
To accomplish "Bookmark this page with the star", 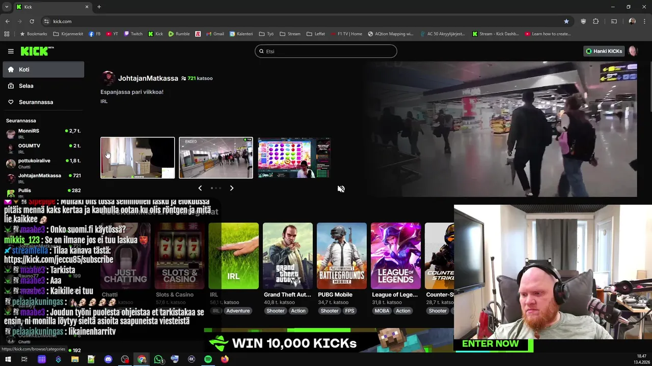I will [566, 21].
